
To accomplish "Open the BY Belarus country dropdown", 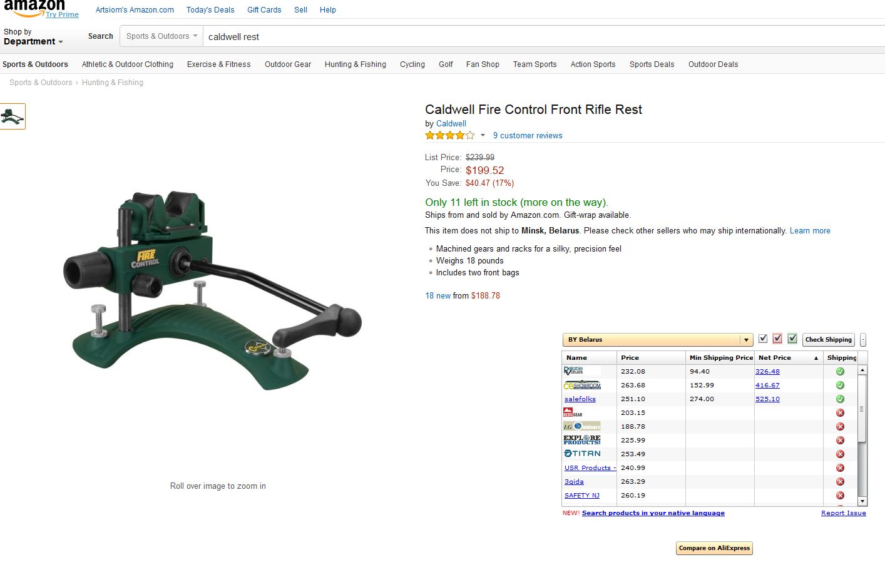I will click(657, 340).
